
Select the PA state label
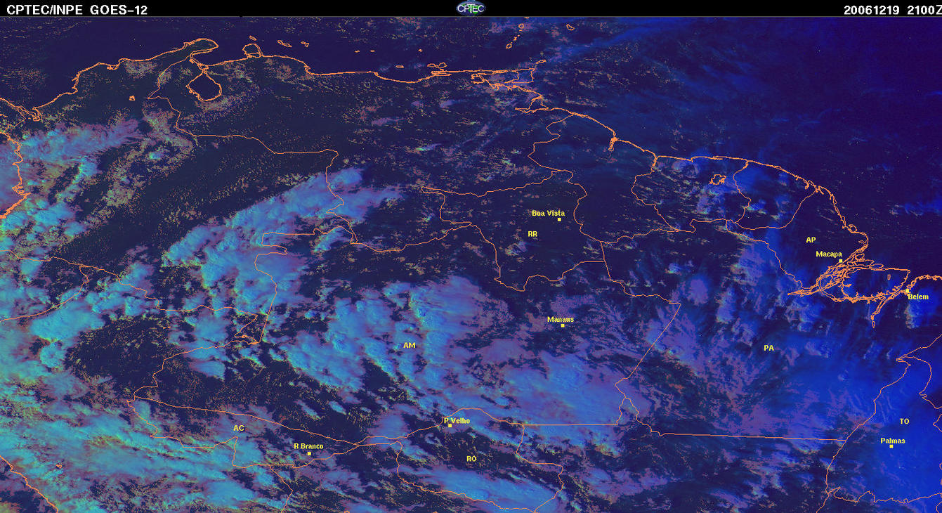768,348
